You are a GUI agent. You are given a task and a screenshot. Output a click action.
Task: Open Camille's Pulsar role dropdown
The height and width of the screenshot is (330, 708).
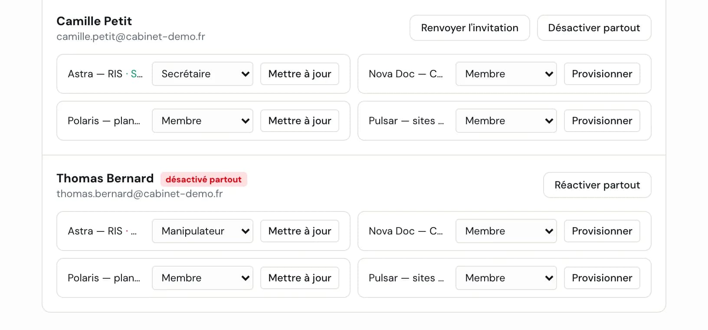(506, 121)
